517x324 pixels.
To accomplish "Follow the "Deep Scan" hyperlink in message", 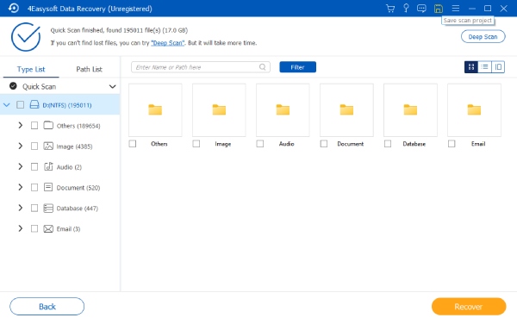I will (x=167, y=43).
